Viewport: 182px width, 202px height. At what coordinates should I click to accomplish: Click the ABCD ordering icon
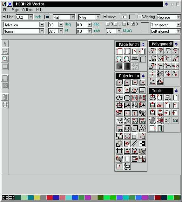click(x=142, y=98)
